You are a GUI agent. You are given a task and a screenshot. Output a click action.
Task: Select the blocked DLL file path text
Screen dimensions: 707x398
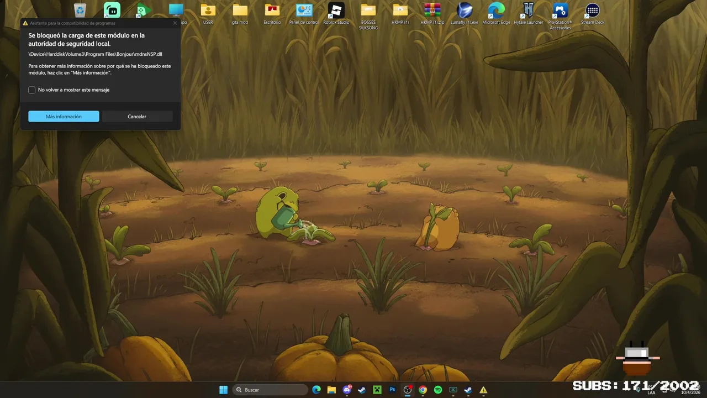pos(95,54)
